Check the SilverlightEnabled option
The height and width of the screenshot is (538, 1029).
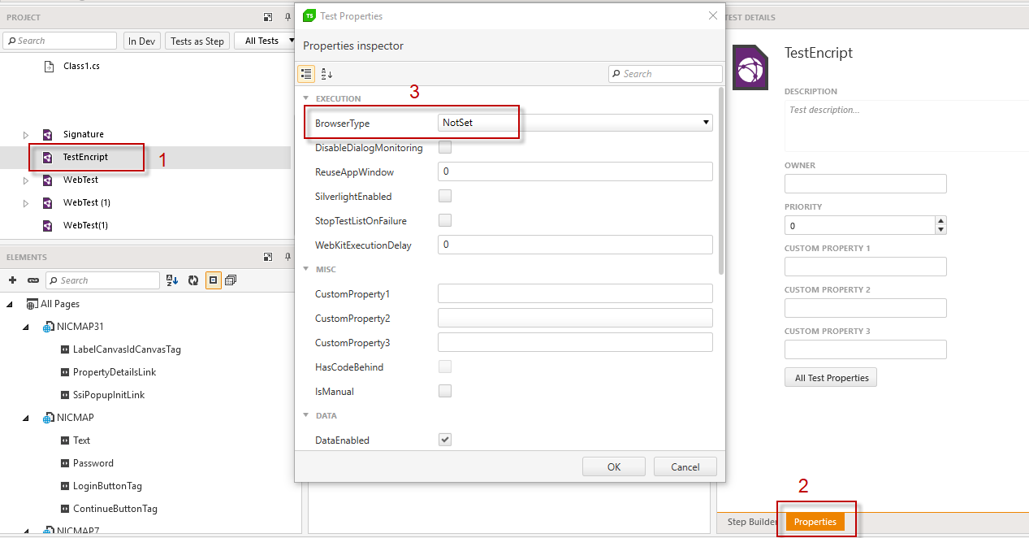coord(445,197)
